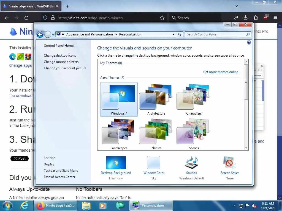Click Change your account picture link

tap(65, 68)
